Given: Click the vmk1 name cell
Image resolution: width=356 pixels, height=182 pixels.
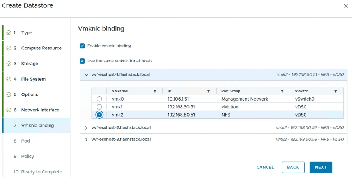Looking at the screenshot, I should point(117,107).
